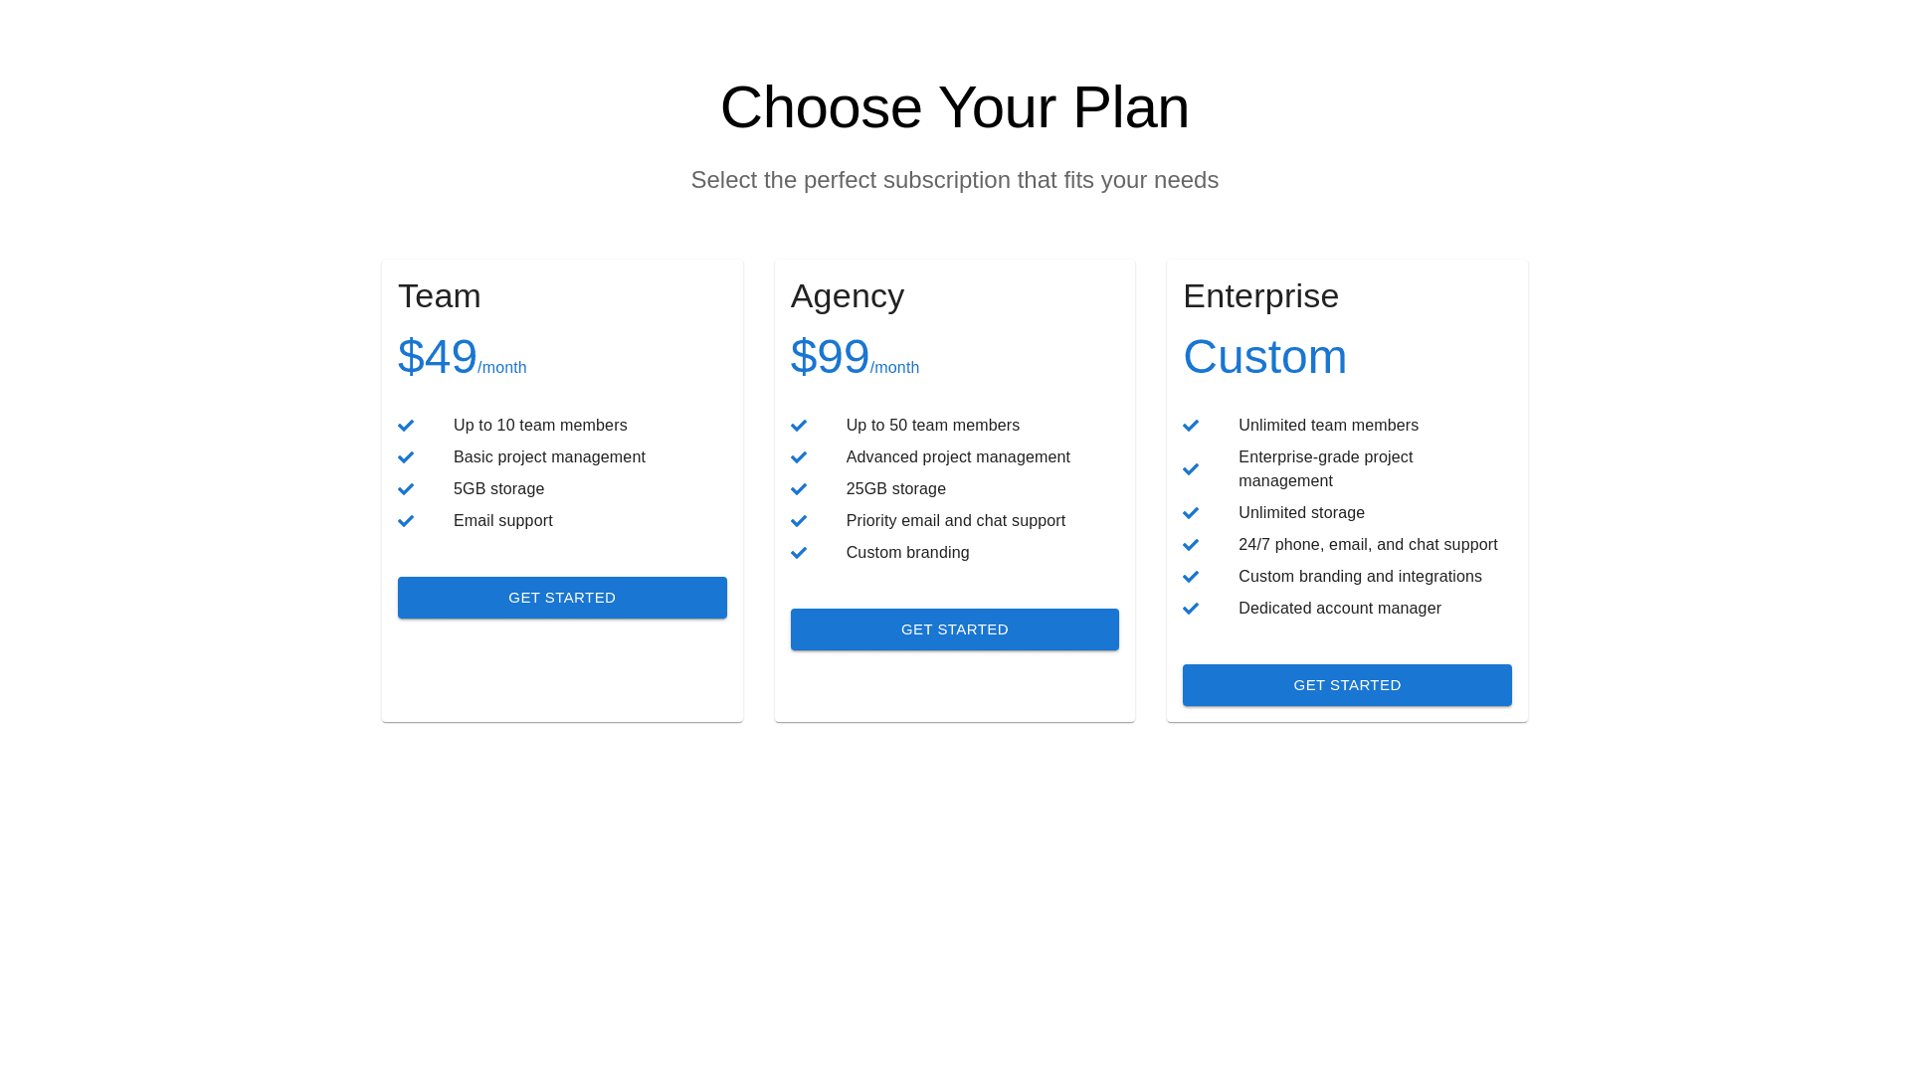Click checkmark next to Advanced project management

click(799, 457)
